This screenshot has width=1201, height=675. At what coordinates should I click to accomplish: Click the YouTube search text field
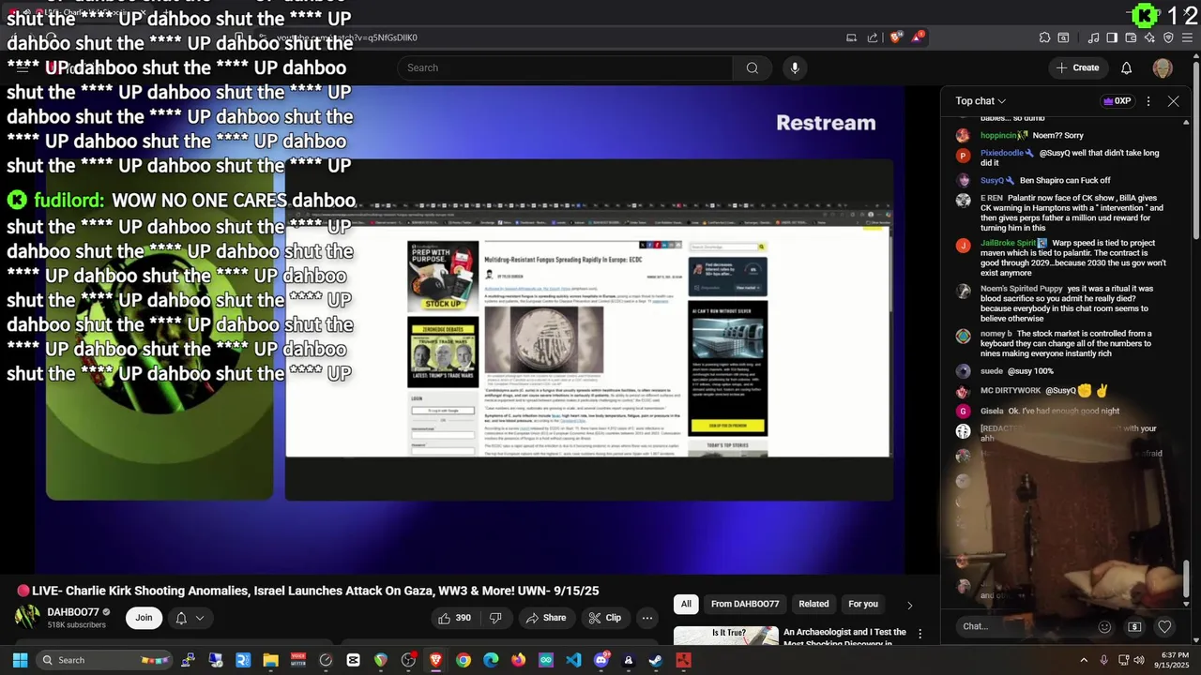565,67
